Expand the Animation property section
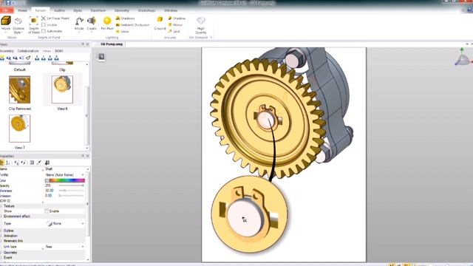Viewport: 473px width, 266px height. pyautogui.click(x=1, y=236)
